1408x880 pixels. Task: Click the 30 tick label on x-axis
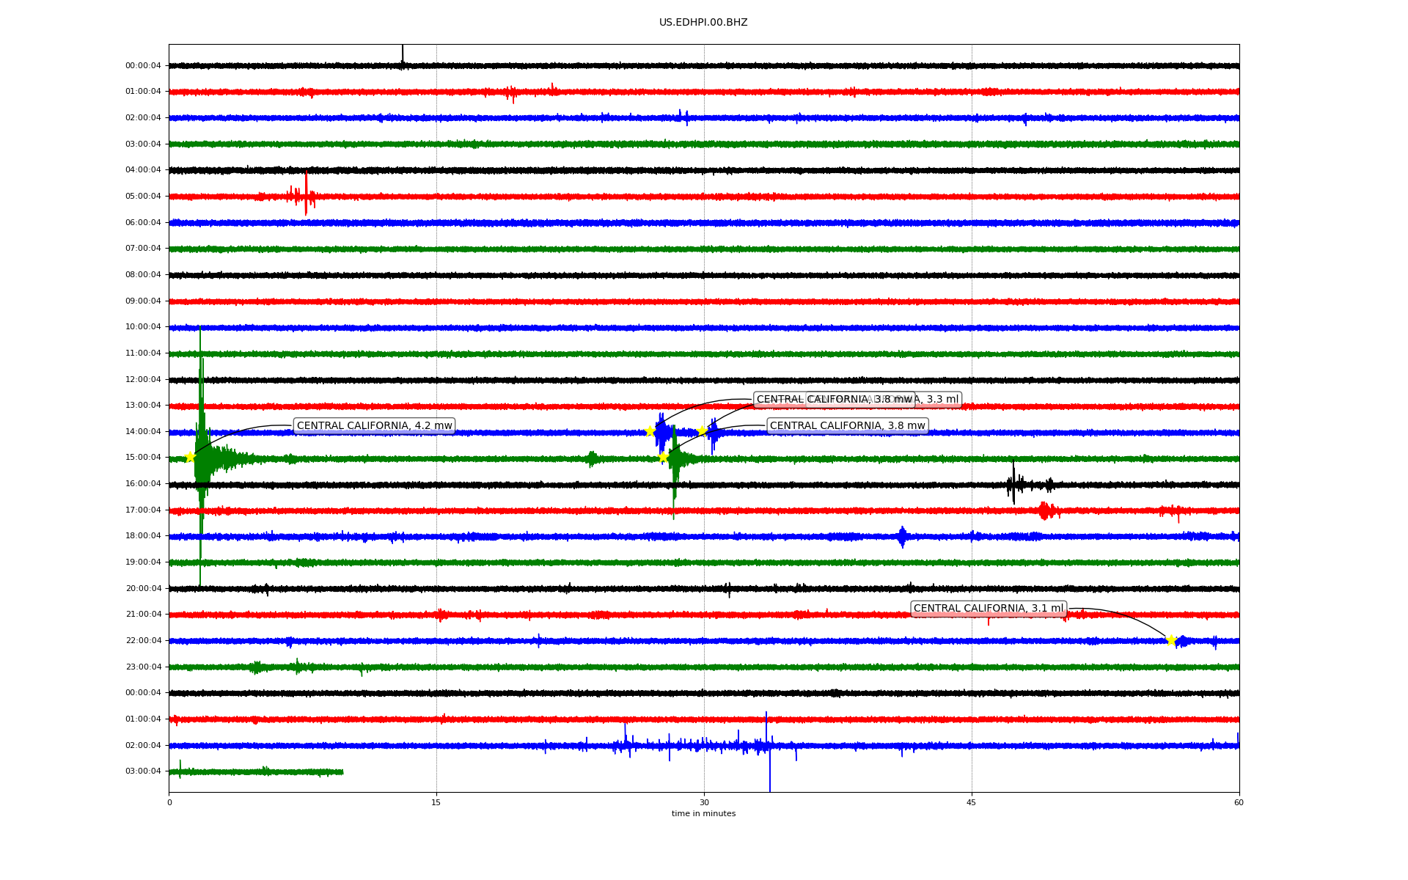click(x=704, y=802)
